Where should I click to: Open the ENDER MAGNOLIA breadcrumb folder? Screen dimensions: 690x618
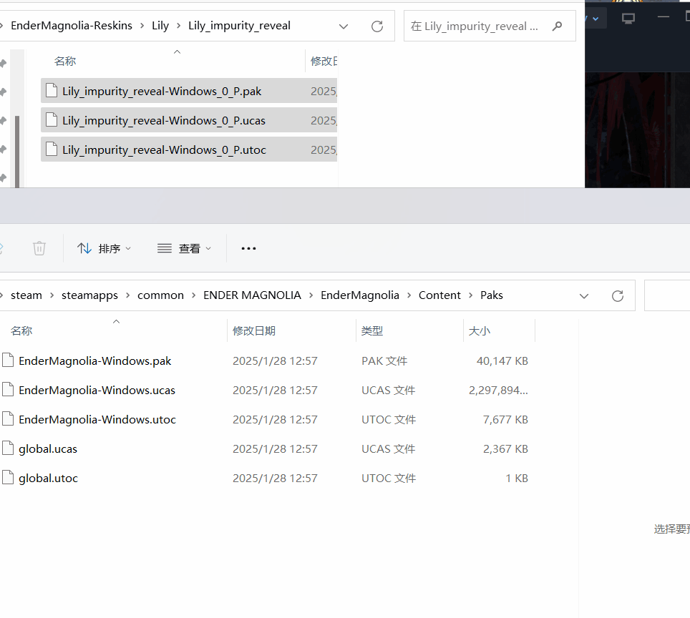point(252,295)
